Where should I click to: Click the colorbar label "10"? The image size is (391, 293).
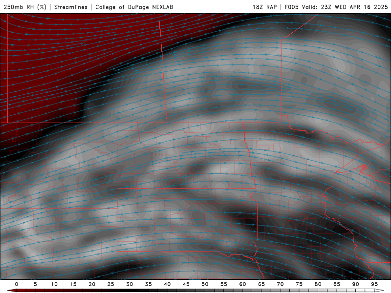tap(54, 284)
